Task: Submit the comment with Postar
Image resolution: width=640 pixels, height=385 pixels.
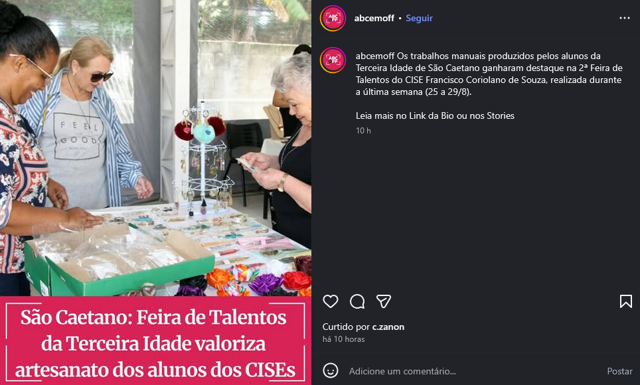Action: point(619,371)
